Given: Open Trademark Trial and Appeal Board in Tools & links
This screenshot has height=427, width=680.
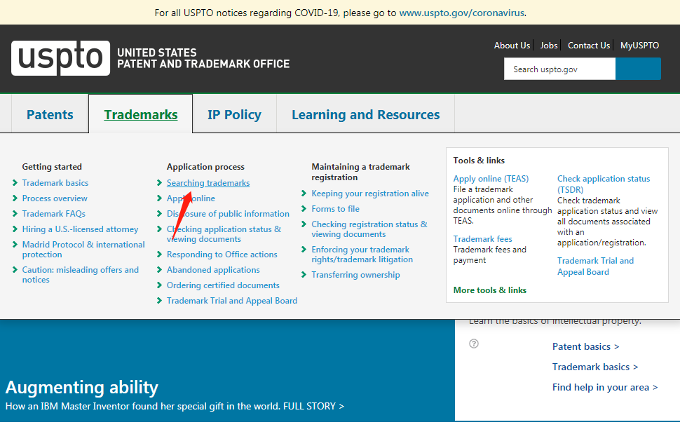Looking at the screenshot, I should tap(595, 266).
